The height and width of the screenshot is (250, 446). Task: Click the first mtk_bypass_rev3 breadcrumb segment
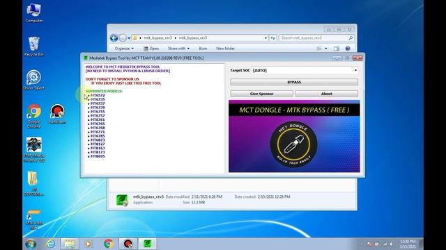pos(157,38)
